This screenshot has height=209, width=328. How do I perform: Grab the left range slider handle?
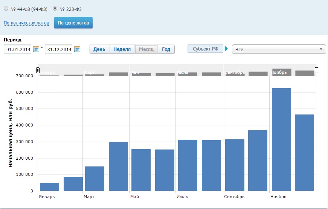point(38,70)
